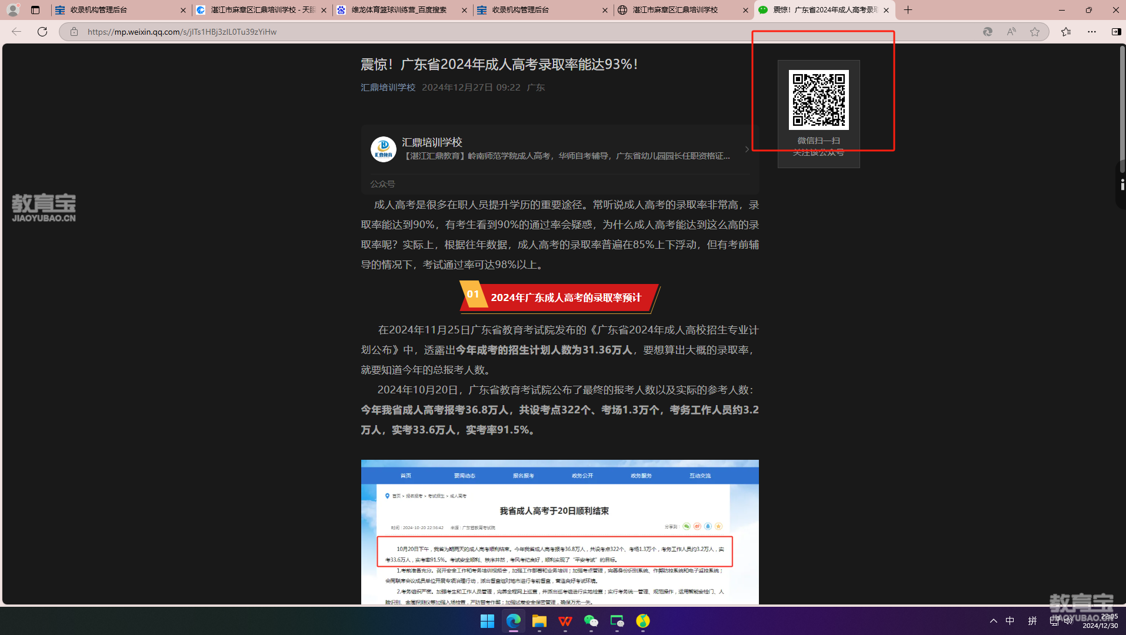This screenshot has width=1126, height=635.
Task: Click the article title 震惊！广东省2024年成人高考
Action: [x=499, y=64]
